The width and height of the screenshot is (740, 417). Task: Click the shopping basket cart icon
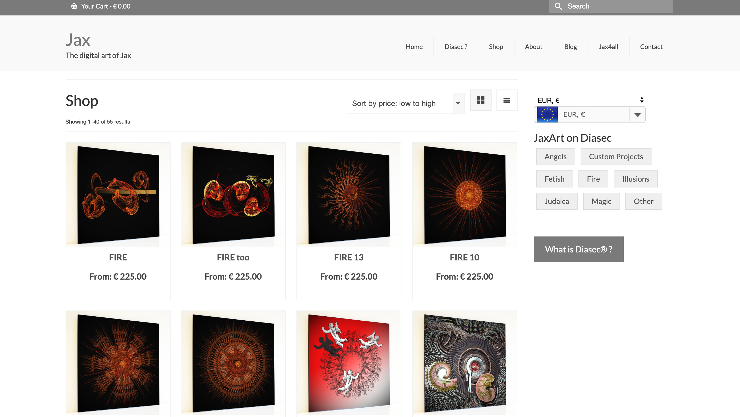click(74, 6)
